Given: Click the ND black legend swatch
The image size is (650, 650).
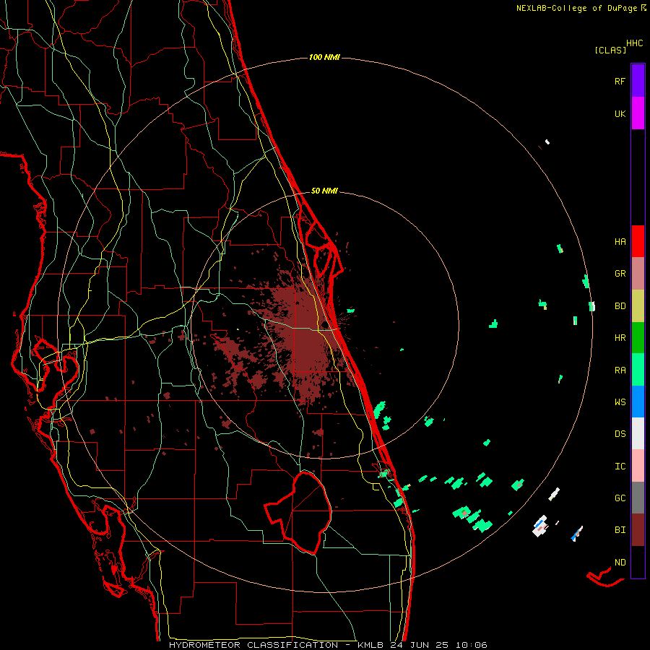Looking at the screenshot, I should tap(638, 562).
